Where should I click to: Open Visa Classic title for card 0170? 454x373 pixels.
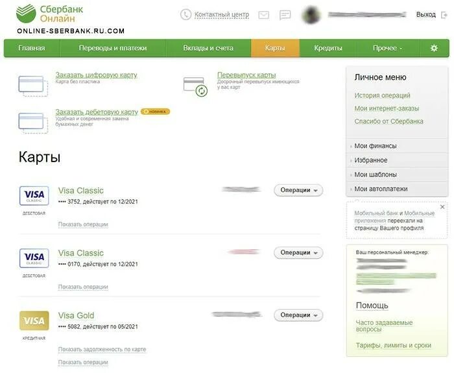(81, 253)
